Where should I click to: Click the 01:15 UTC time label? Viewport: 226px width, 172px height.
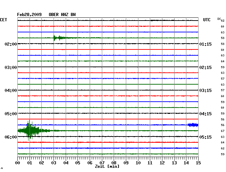click(205, 44)
